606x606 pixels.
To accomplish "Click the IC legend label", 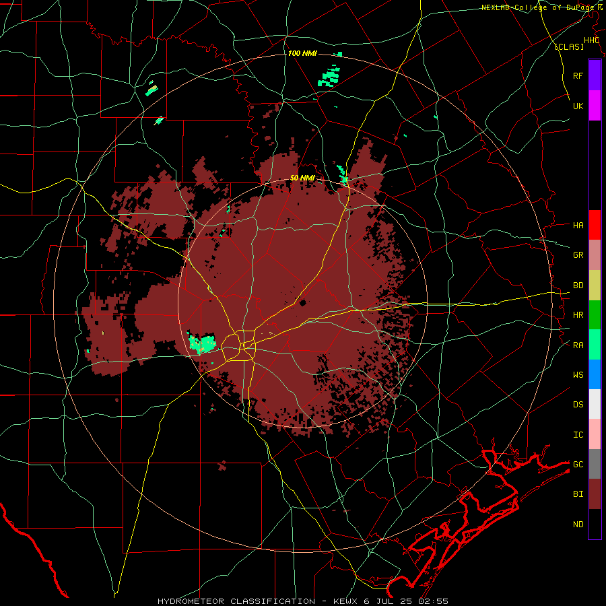I will click(578, 434).
